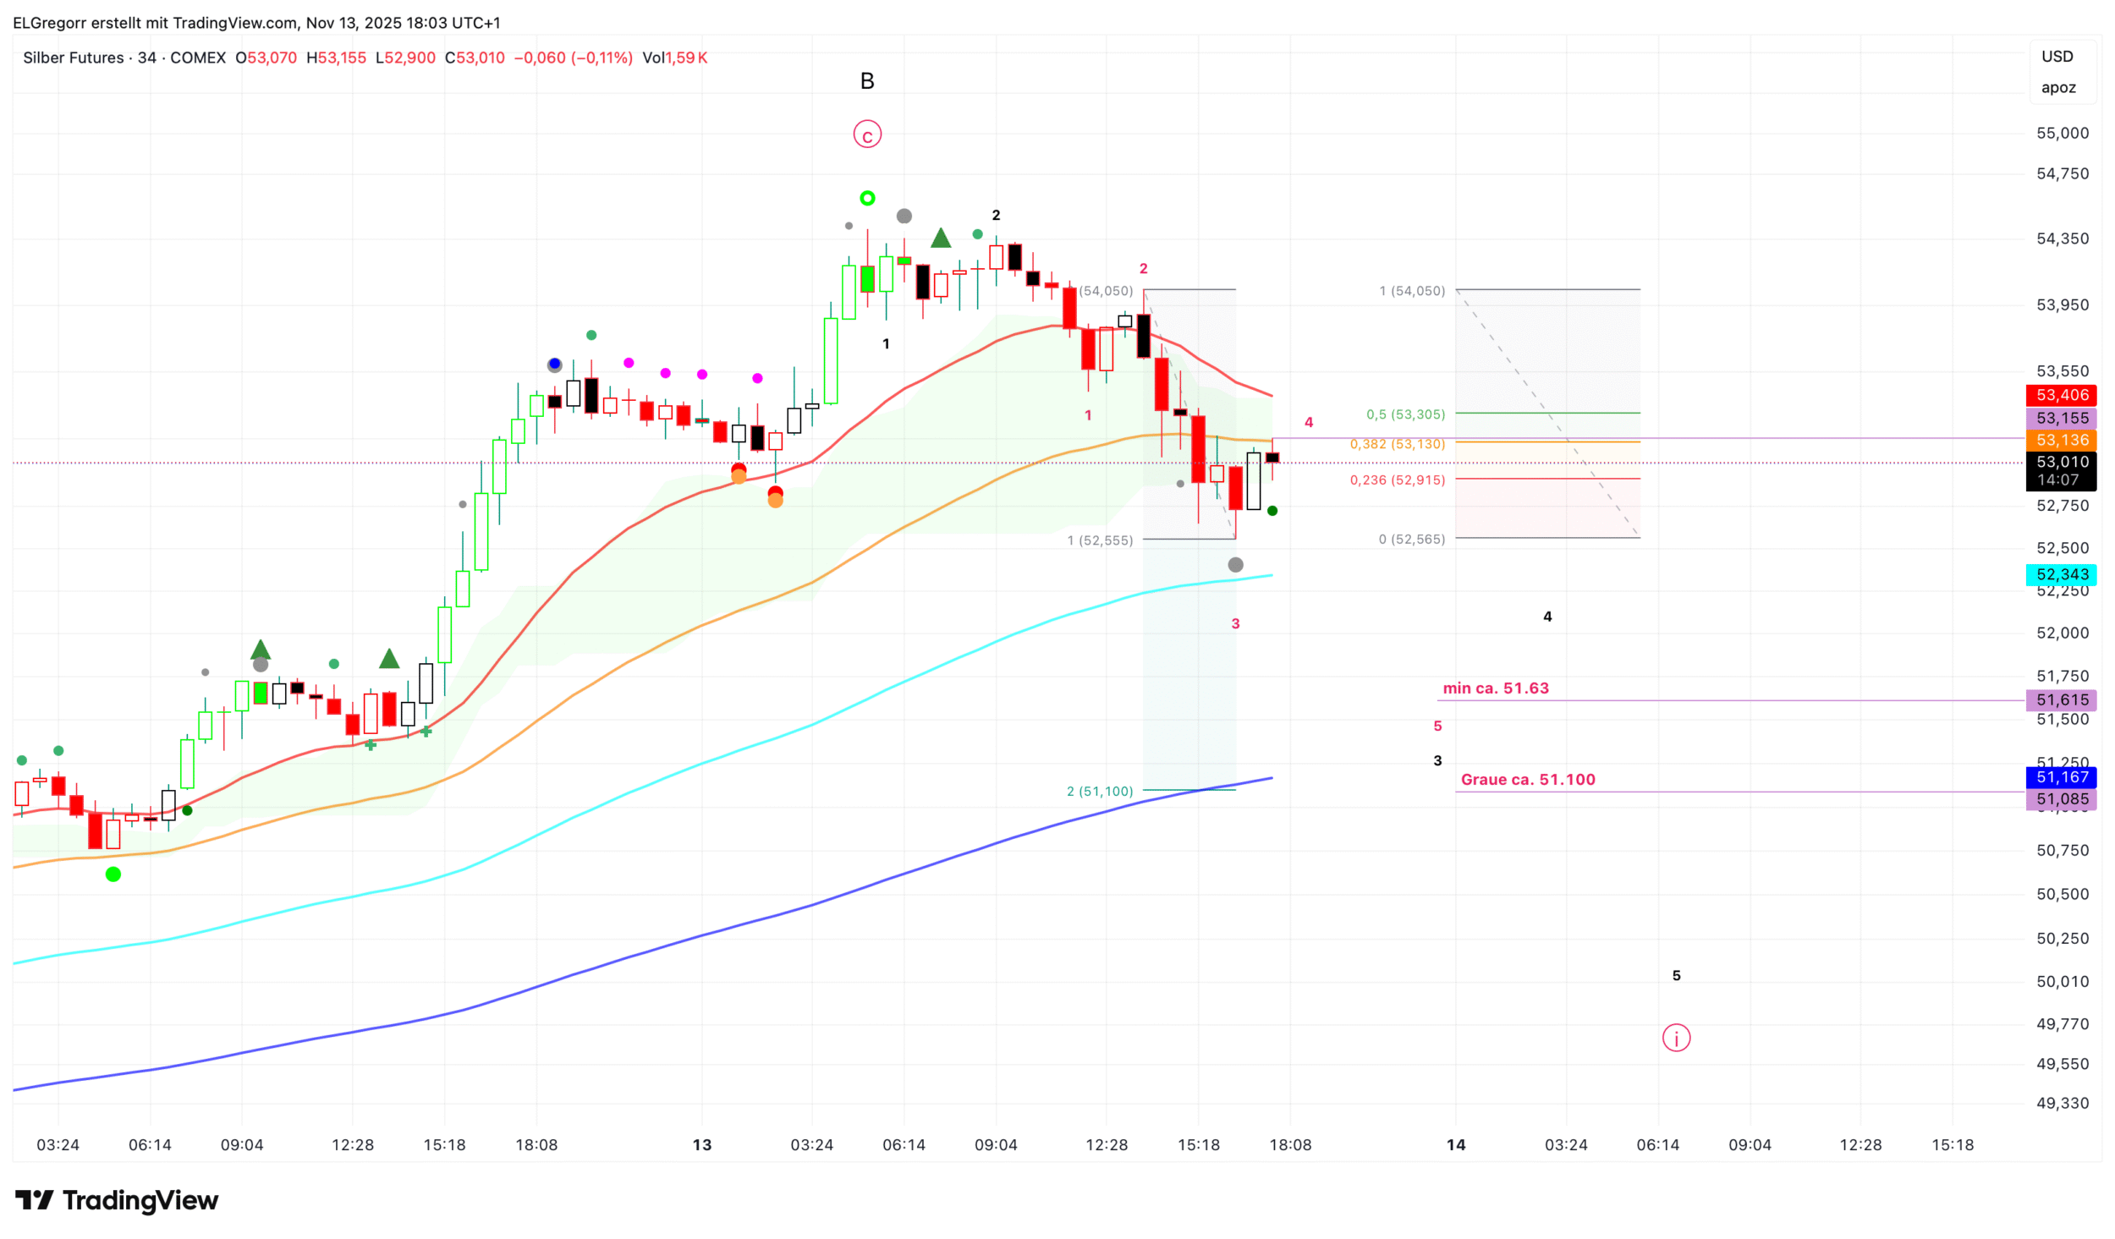This screenshot has height=1239, width=2115.
Task: Click the USD currency label
Action: point(2057,57)
